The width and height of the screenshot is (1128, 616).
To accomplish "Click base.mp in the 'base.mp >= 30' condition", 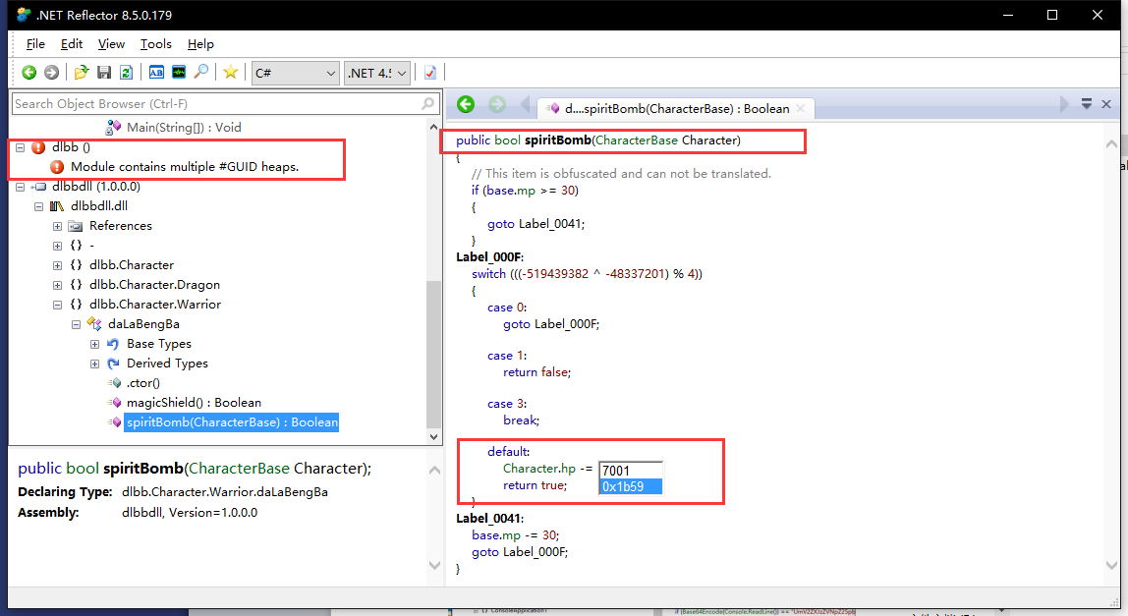I will coord(511,190).
